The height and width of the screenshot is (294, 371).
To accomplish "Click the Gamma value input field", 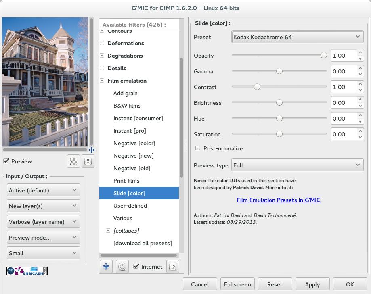I will point(343,71).
